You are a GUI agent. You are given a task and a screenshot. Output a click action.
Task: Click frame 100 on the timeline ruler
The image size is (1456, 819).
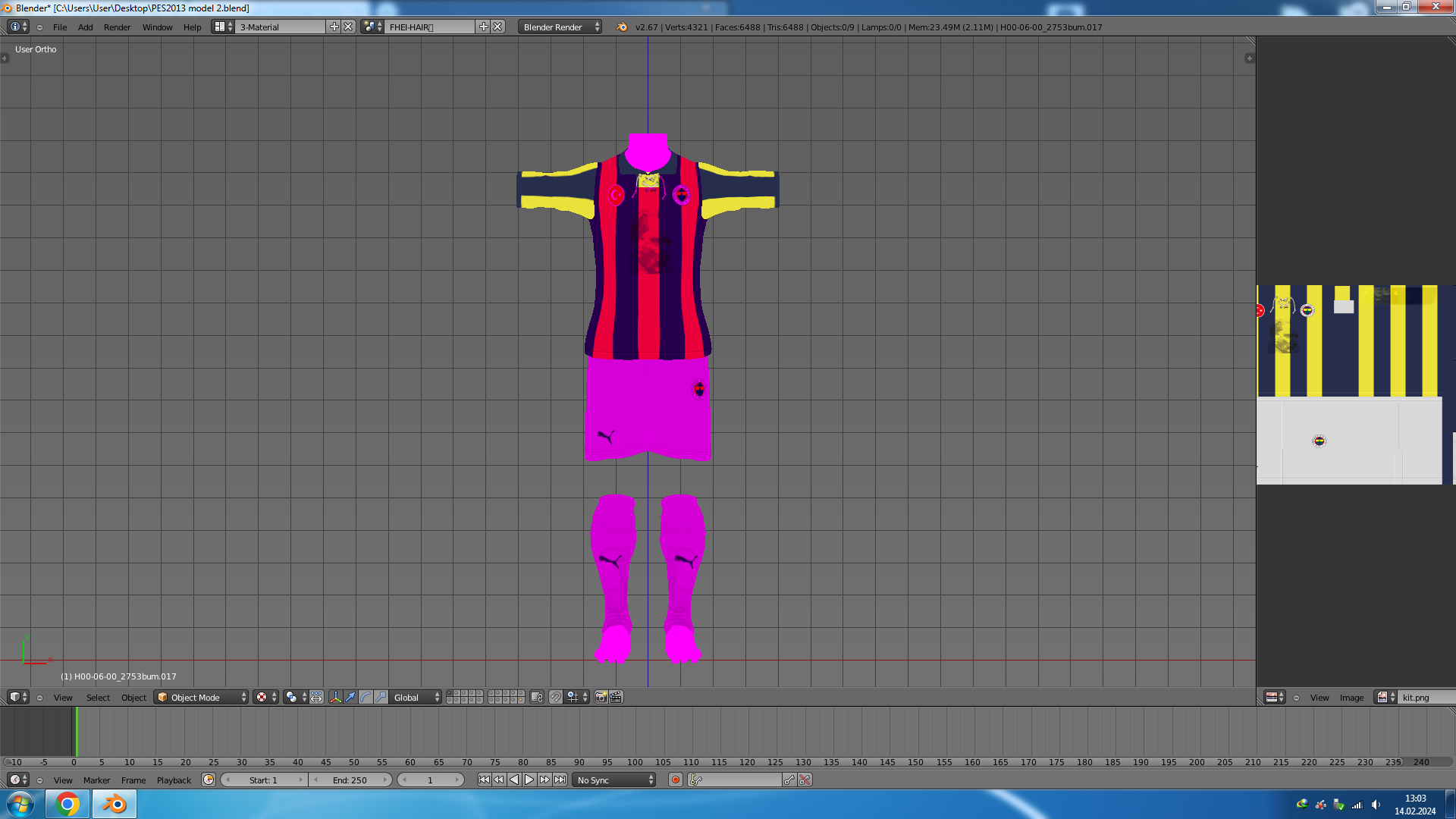(635, 761)
